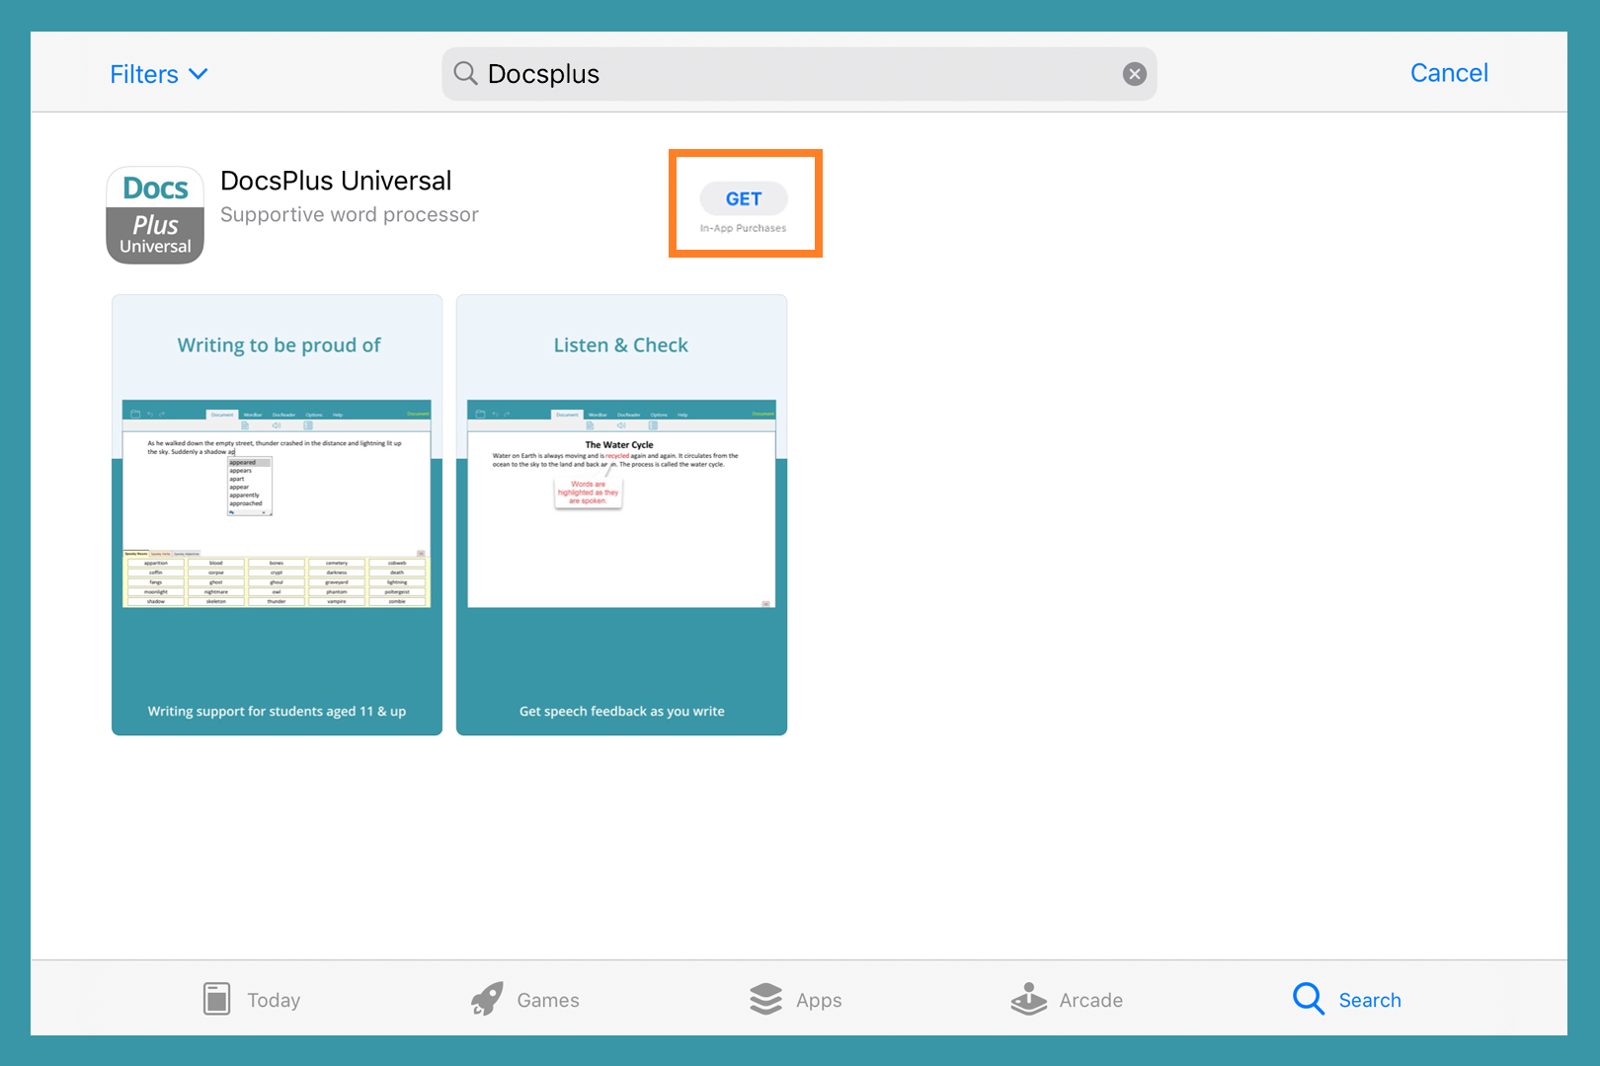Viewport: 1600px width, 1066px height.
Task: Select 'Supportive word processor' subtitle
Action: click(350, 214)
